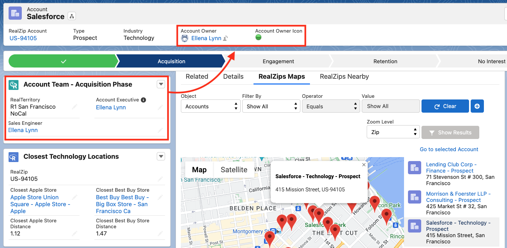
Task: Switch map to Map view
Action: [x=199, y=170]
